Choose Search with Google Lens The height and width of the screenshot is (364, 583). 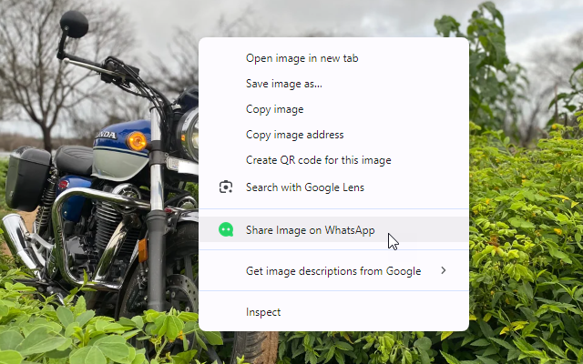[304, 187]
